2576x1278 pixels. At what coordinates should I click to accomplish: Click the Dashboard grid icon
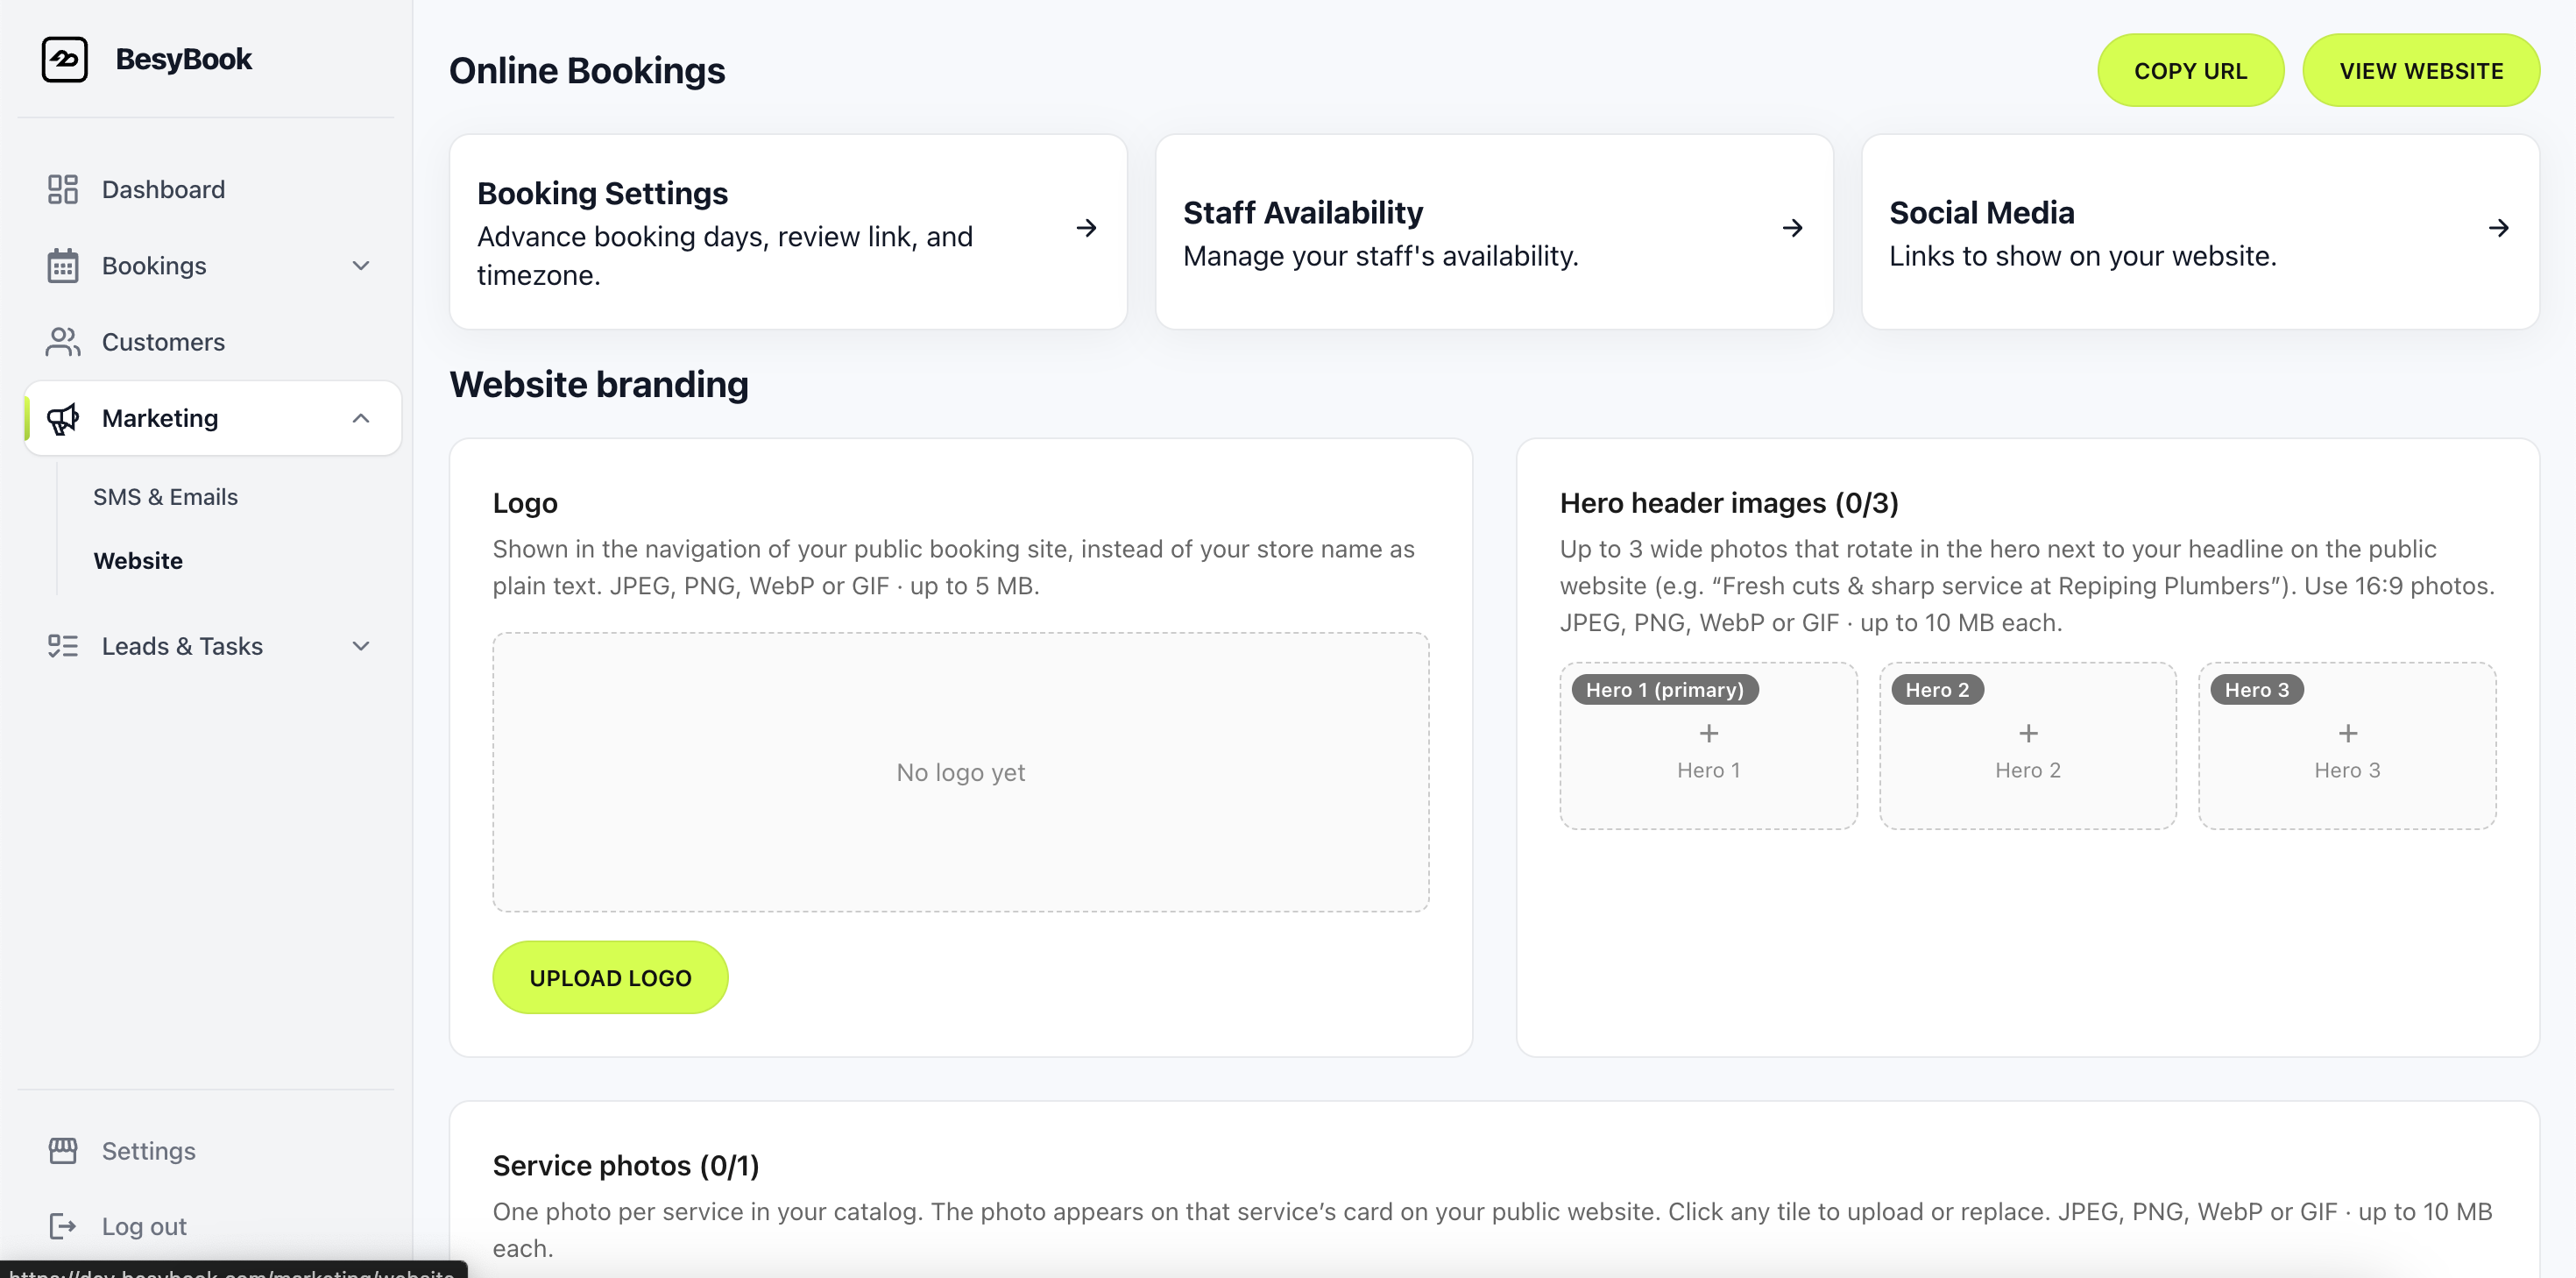[x=62, y=189]
